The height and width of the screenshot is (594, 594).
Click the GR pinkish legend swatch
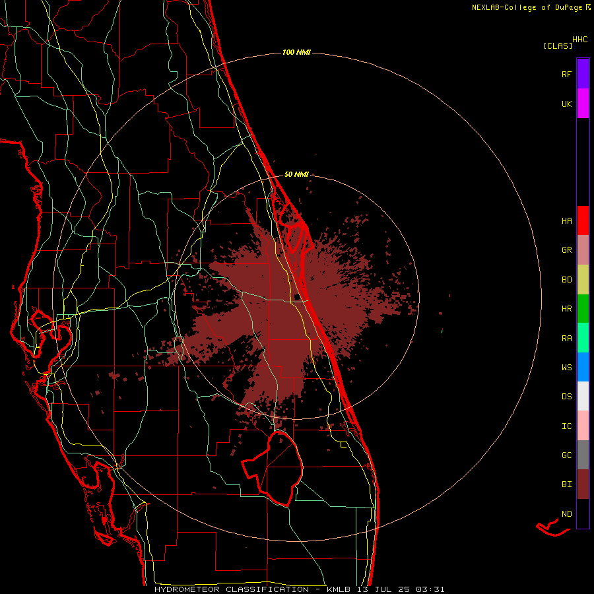point(583,250)
